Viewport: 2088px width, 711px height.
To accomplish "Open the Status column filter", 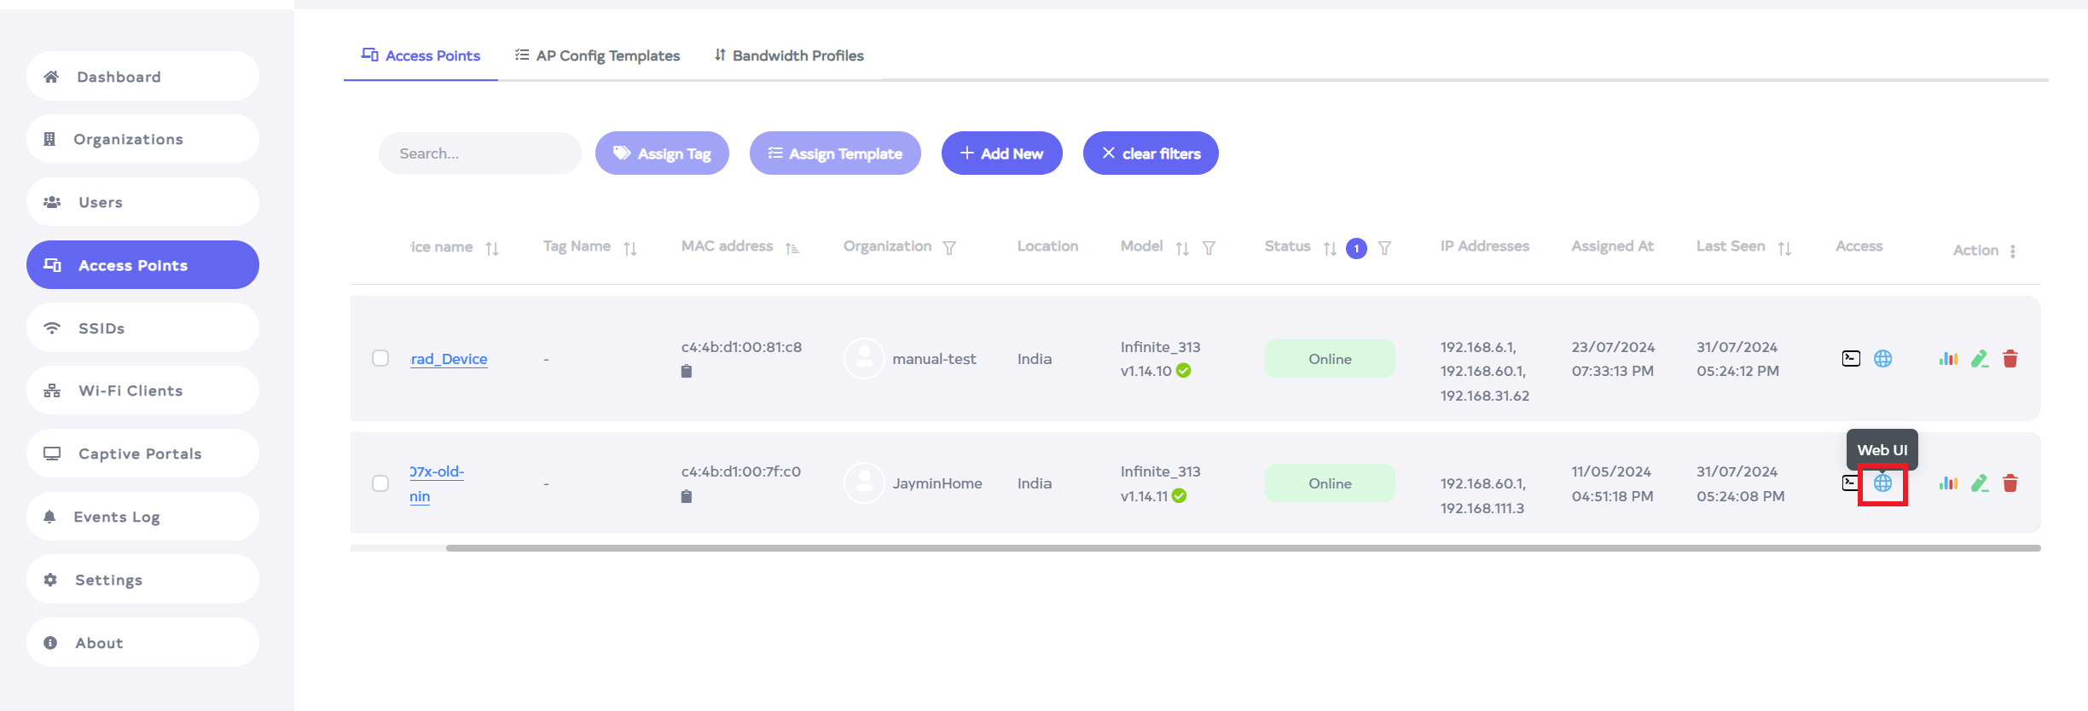I will point(1384,248).
